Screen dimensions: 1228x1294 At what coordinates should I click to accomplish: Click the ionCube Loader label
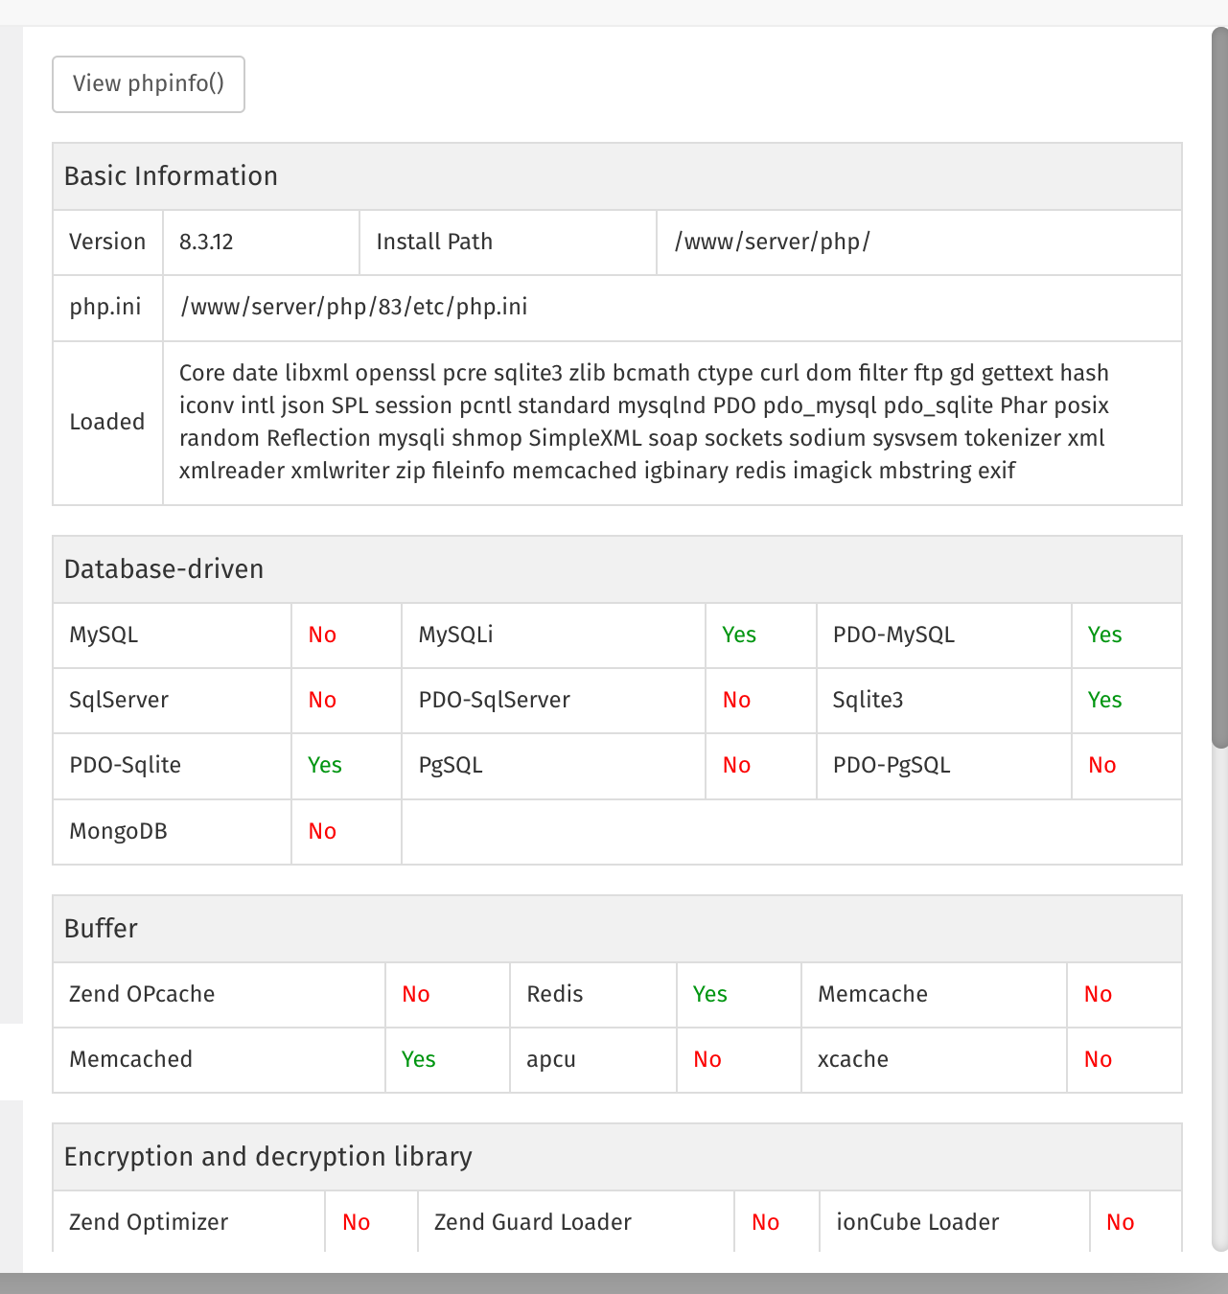coord(917,1222)
